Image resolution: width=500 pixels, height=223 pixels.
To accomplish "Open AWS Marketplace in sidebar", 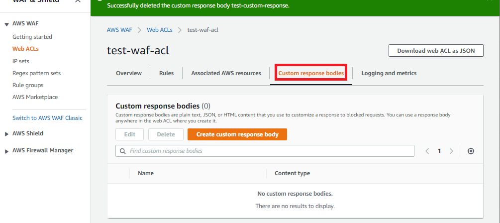I will [x=35, y=97].
